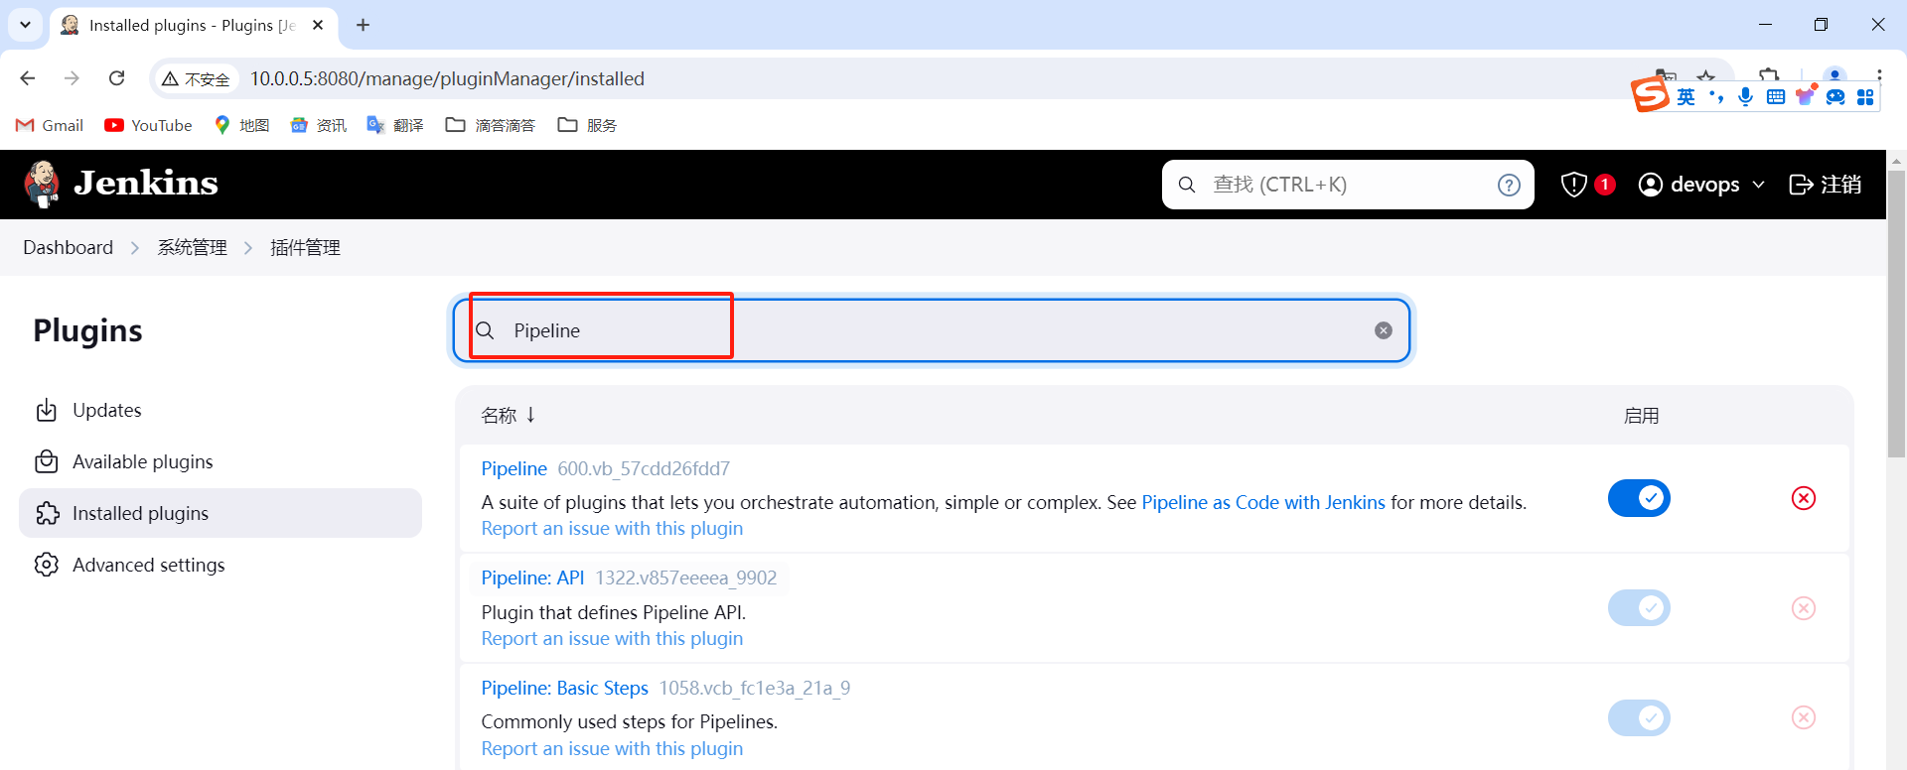The height and width of the screenshot is (770, 1907).
Task: Report an issue with Pipeline: Basic Steps
Action: coord(612,749)
